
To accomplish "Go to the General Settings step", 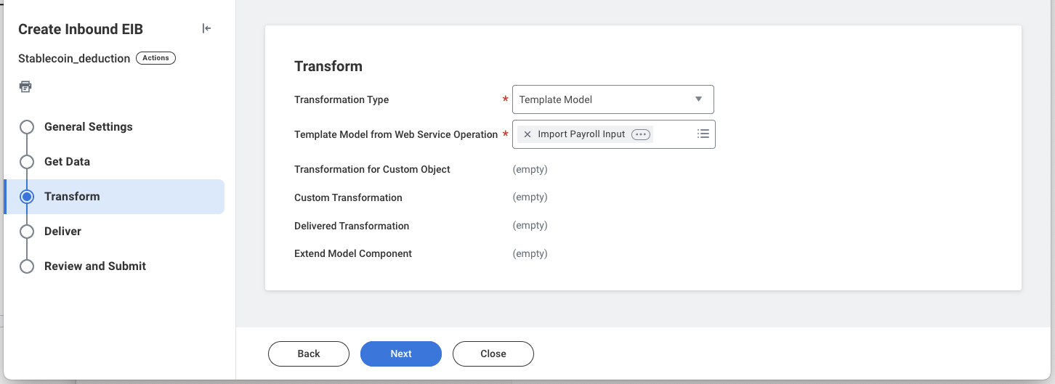I will [89, 127].
